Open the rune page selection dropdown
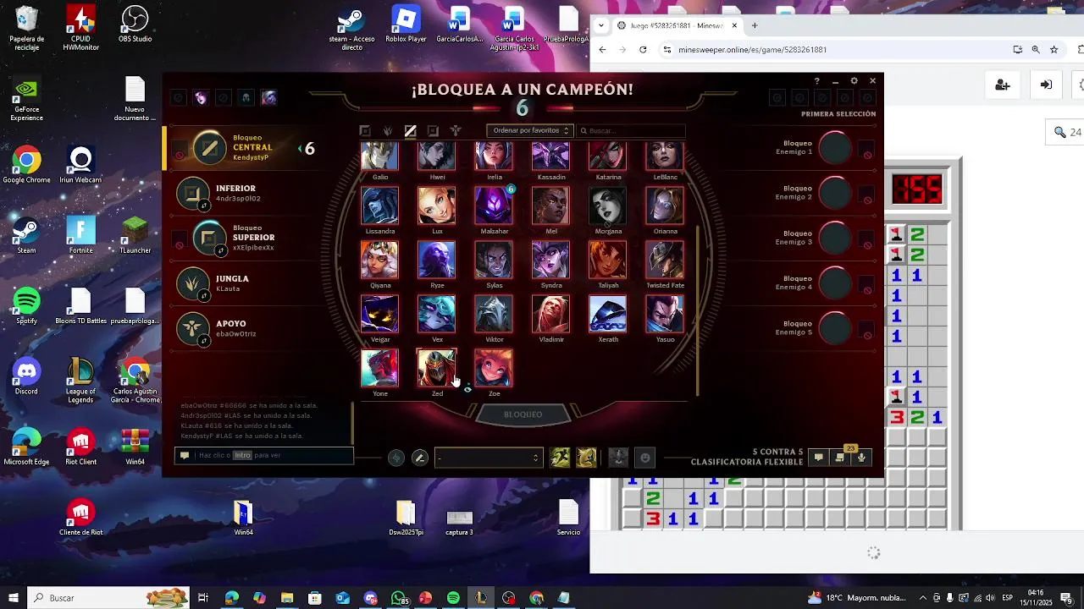The image size is (1084, 609). pos(488,458)
